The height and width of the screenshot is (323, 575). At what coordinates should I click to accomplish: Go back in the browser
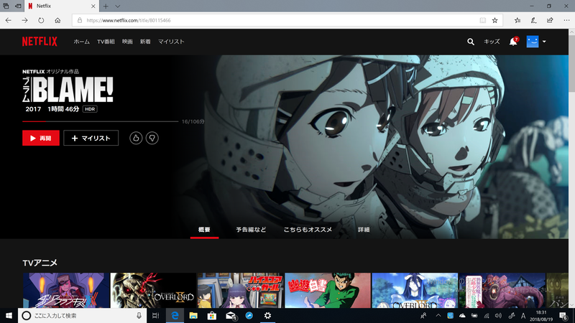(9, 21)
